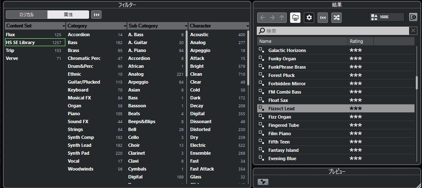Switch to the ロジカル tab
This screenshot has height=188, width=422.
(27, 15)
